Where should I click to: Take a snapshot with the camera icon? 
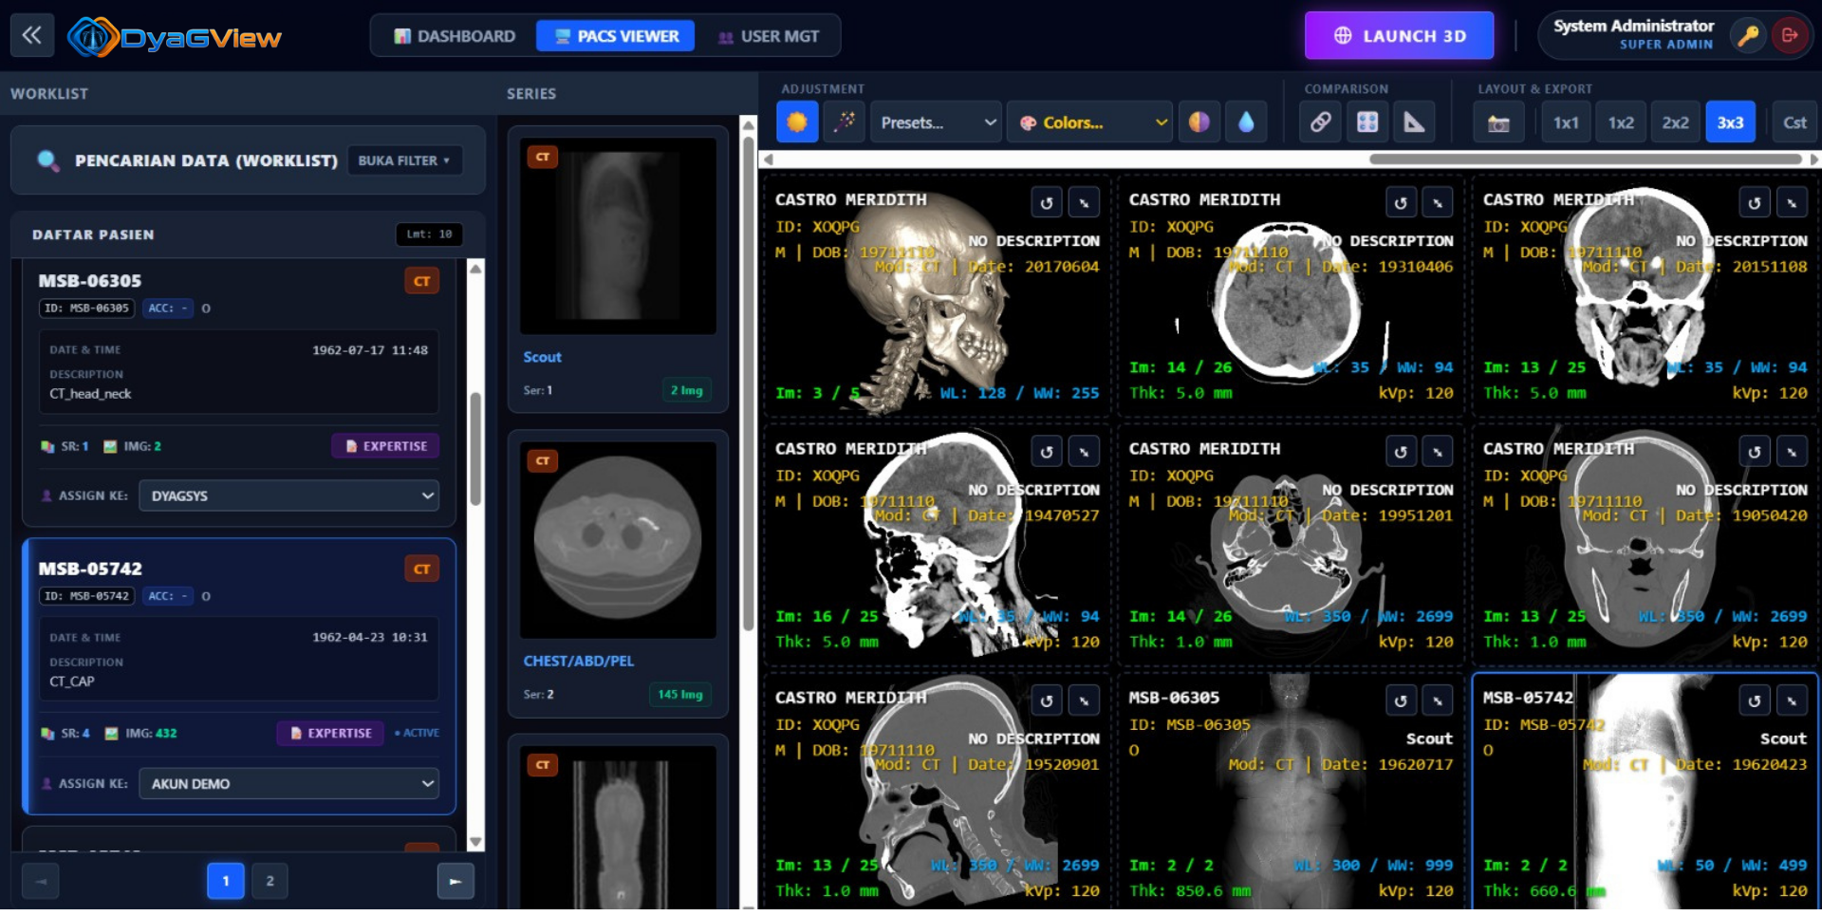pyautogui.click(x=1498, y=122)
